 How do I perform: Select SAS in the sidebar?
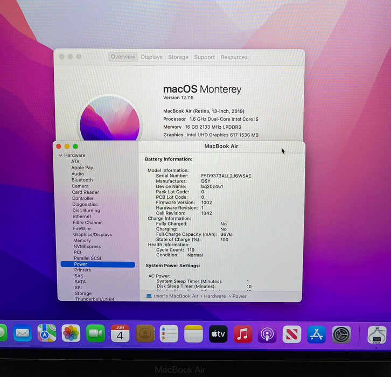click(x=79, y=276)
